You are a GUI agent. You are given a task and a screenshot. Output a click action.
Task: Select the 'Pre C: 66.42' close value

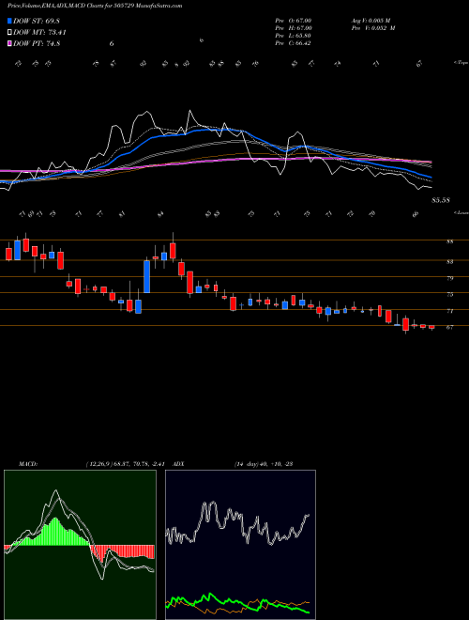[x=293, y=43]
